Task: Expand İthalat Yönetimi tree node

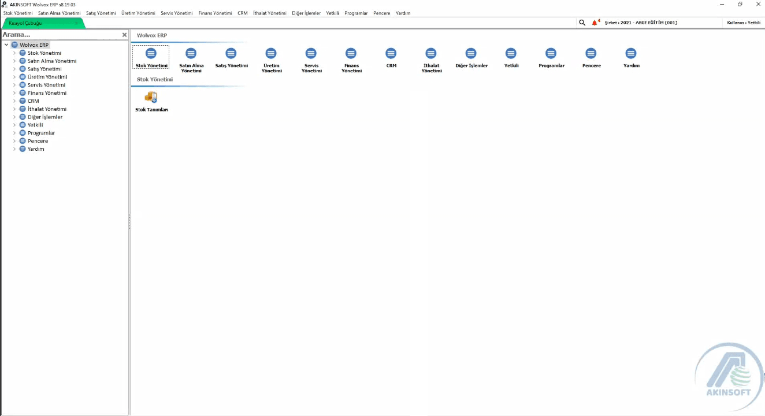Action: (x=14, y=109)
